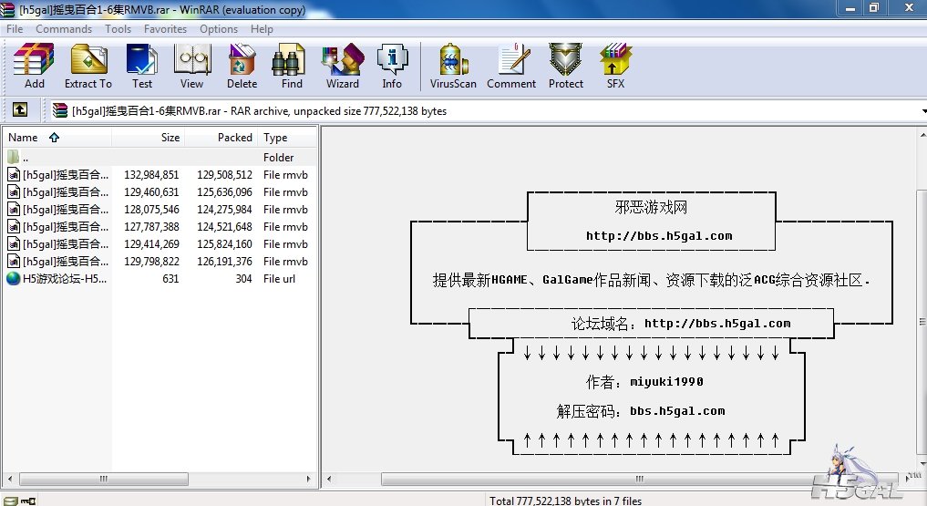This screenshot has width=927, height=506.
Task: Click the comment pane vertical scrollbar thumb
Action: (922, 322)
